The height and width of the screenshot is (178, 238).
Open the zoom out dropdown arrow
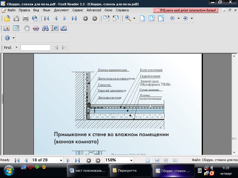tap(178, 18)
